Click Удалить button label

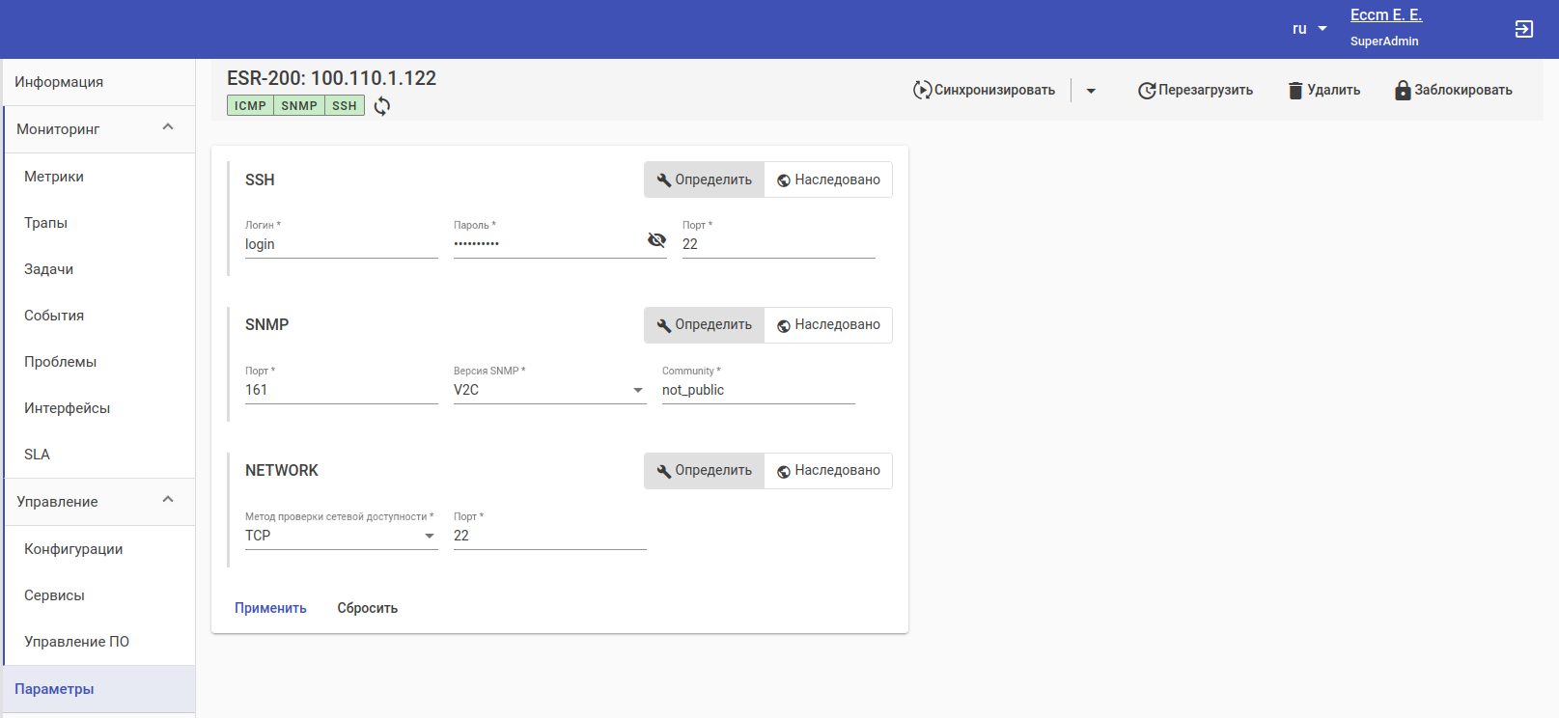[1334, 90]
